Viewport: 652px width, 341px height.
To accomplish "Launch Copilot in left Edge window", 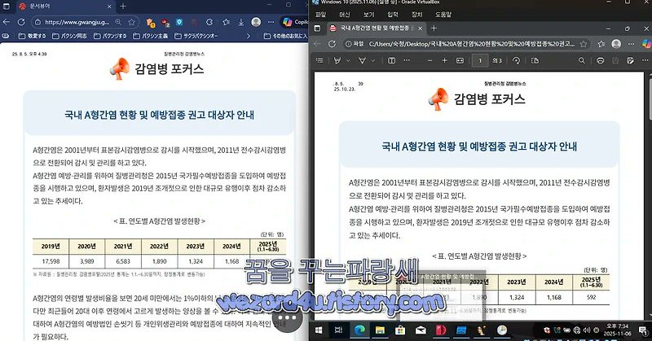I will point(294,22).
